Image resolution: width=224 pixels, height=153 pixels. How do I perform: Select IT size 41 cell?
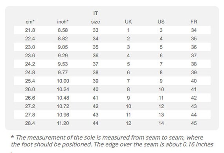(x=95, y=98)
